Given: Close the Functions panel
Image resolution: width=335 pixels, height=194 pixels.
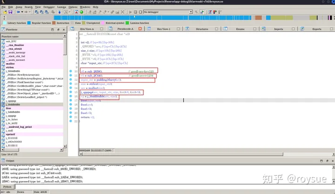Looking at the screenshot, I should coord(64,30).
